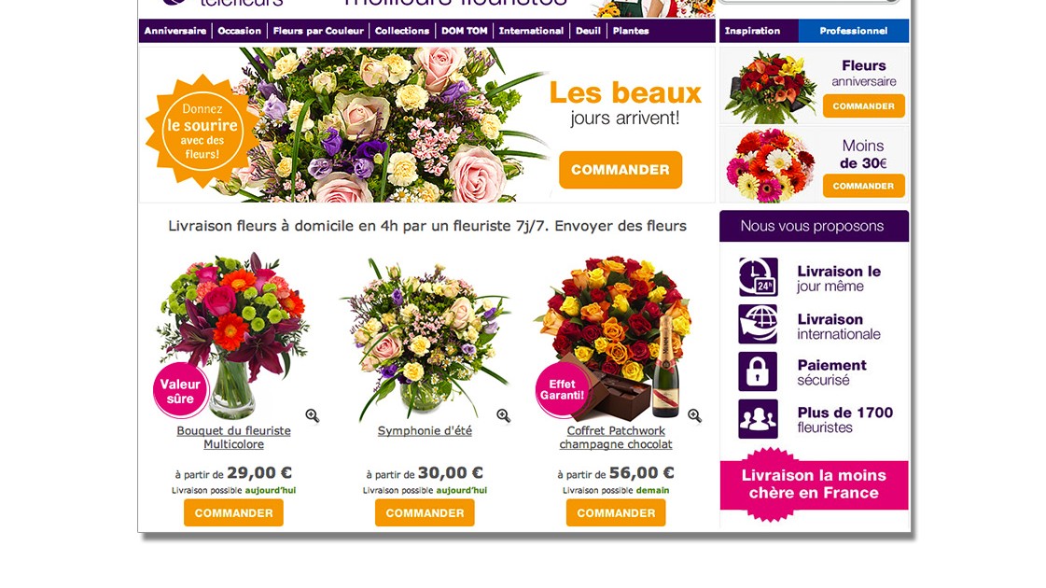Screen dimensions: 1046x588
Task: Click the 24h same-day delivery clock icon
Action: [758, 277]
